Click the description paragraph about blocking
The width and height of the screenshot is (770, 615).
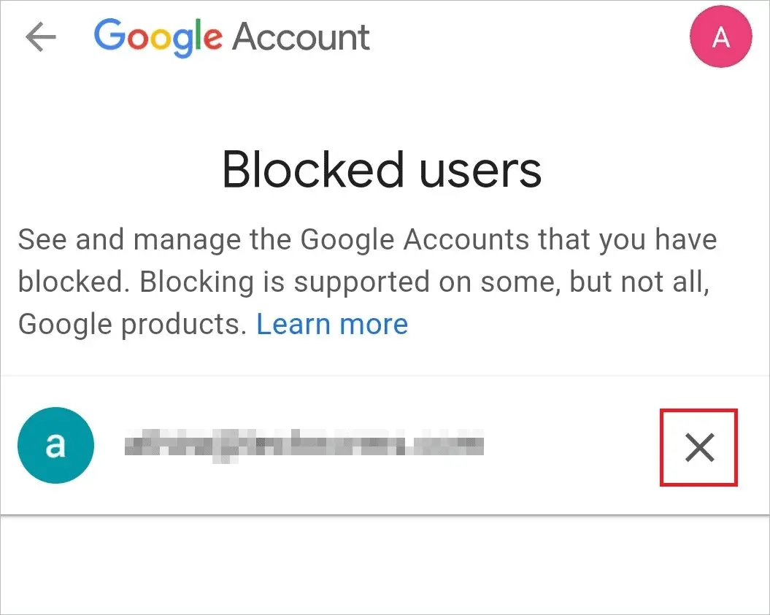[x=367, y=282]
